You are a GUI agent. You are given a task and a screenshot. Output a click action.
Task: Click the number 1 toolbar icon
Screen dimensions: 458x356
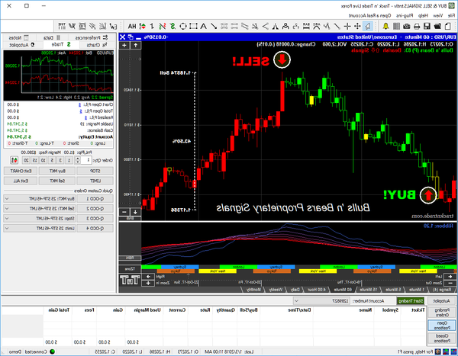click(x=152, y=27)
